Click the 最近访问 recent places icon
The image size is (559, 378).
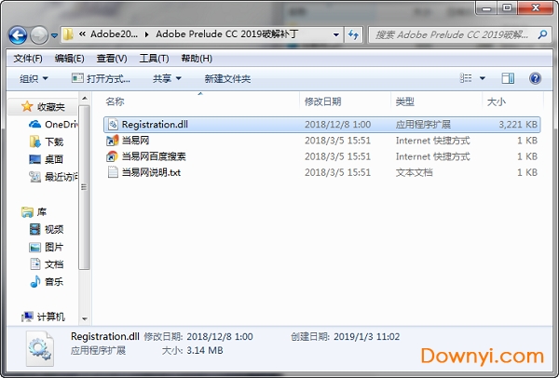[x=35, y=177]
